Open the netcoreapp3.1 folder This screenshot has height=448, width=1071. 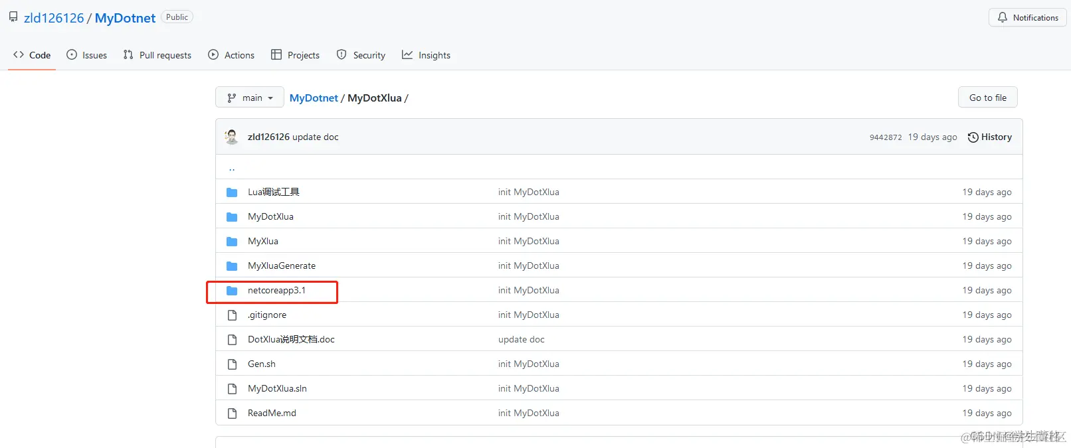276,290
